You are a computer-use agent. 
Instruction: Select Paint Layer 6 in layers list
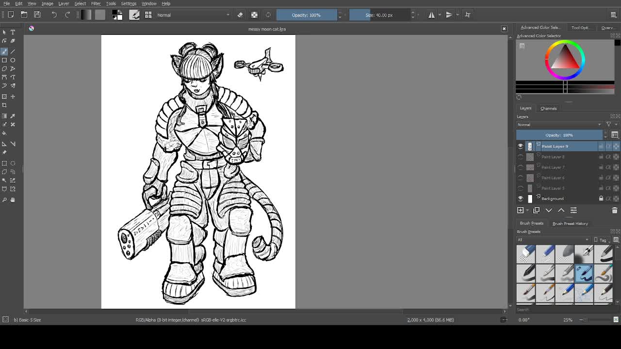point(553,178)
